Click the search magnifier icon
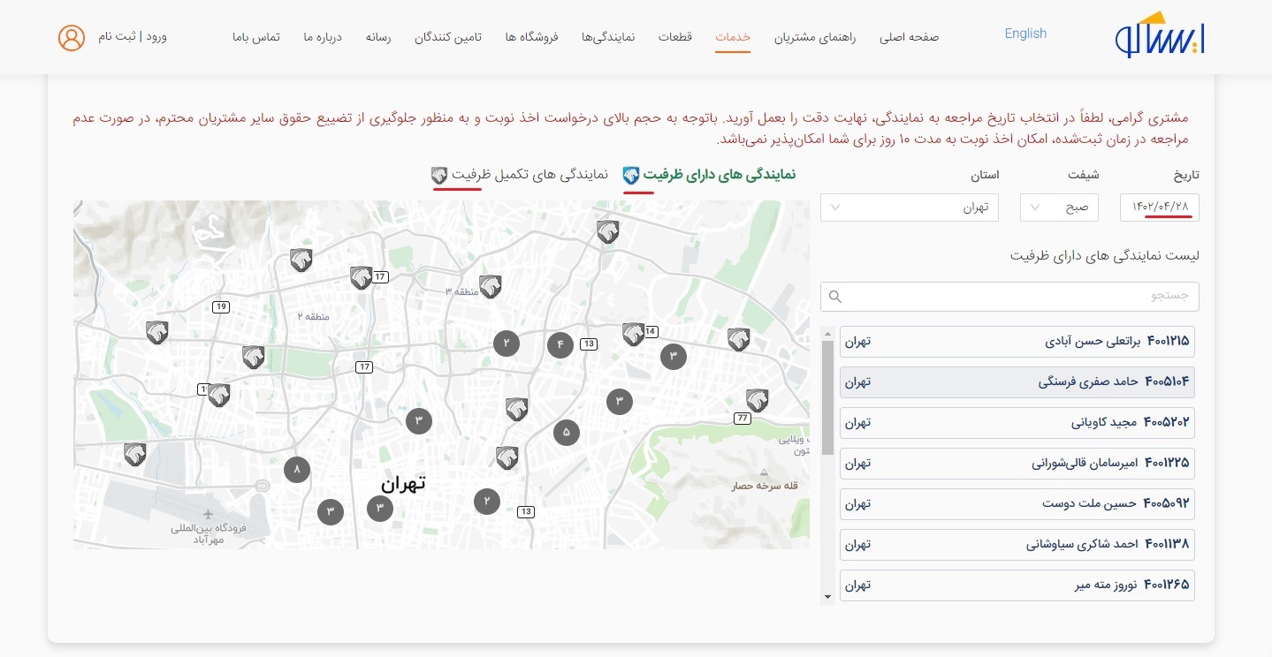Screen dimensions: 1272x657 click(x=834, y=297)
